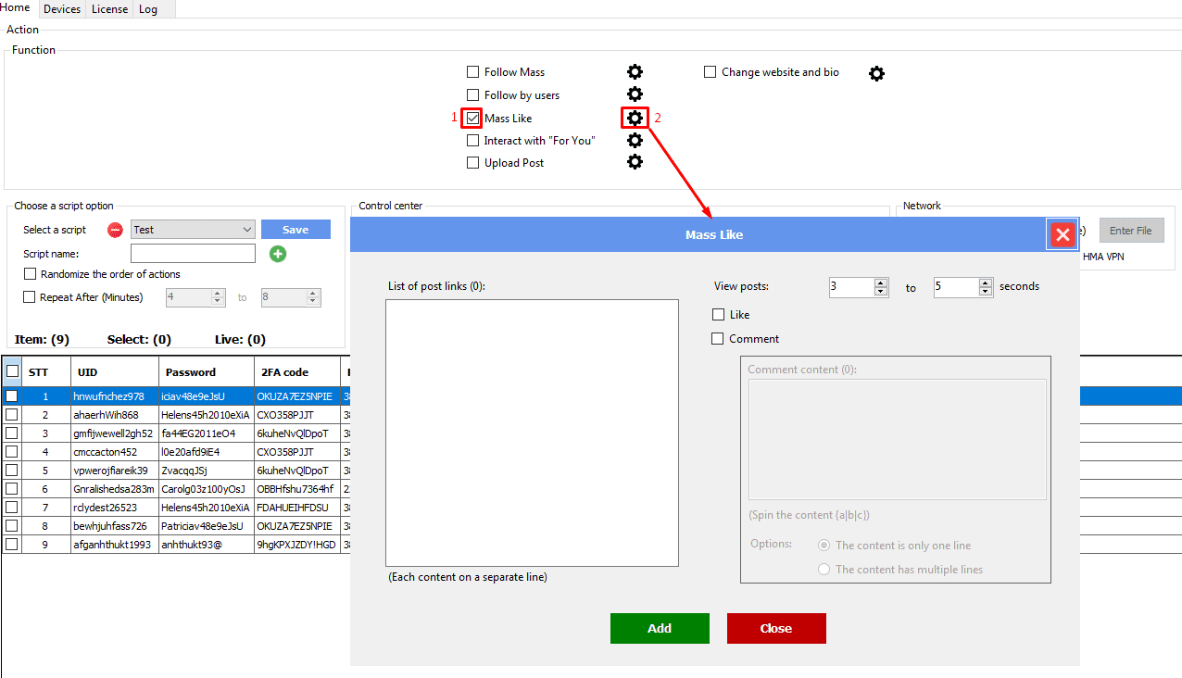The height and width of the screenshot is (678, 1182).
Task: Uncheck the Mass Like checkbox
Action: tap(472, 118)
